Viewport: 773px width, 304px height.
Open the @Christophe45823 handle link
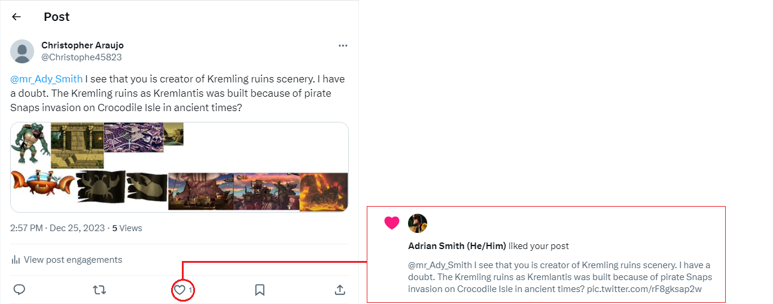coord(81,57)
